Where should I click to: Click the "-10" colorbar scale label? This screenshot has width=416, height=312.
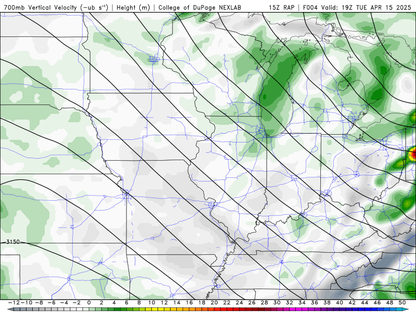(25, 303)
